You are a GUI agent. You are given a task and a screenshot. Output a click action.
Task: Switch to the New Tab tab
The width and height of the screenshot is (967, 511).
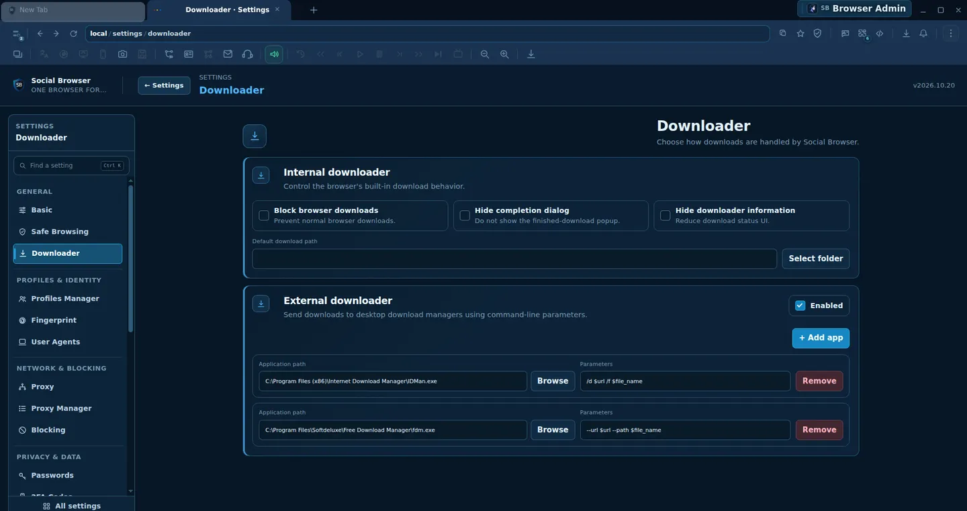[x=73, y=10]
